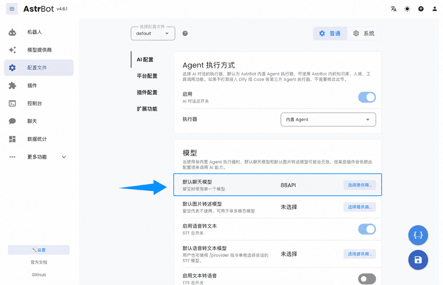Switch to the 系统 settings tab
This screenshot has height=285, width=443.
pos(364,33)
